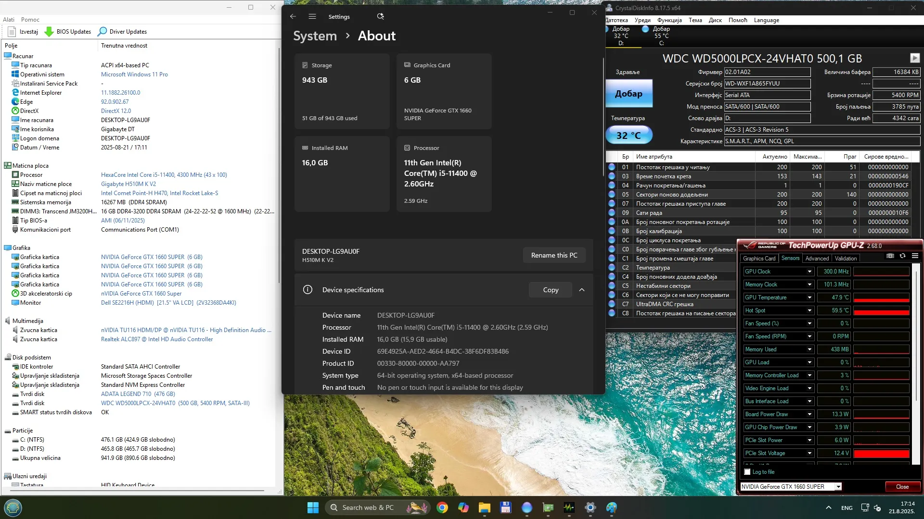Click the next disk arrow in CrystalDiskInfo
The image size is (924, 519).
click(915, 58)
